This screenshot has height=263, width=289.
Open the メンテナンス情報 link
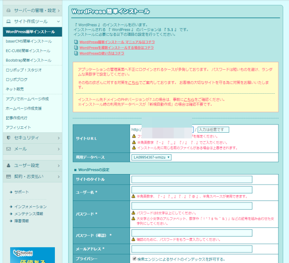(28, 213)
